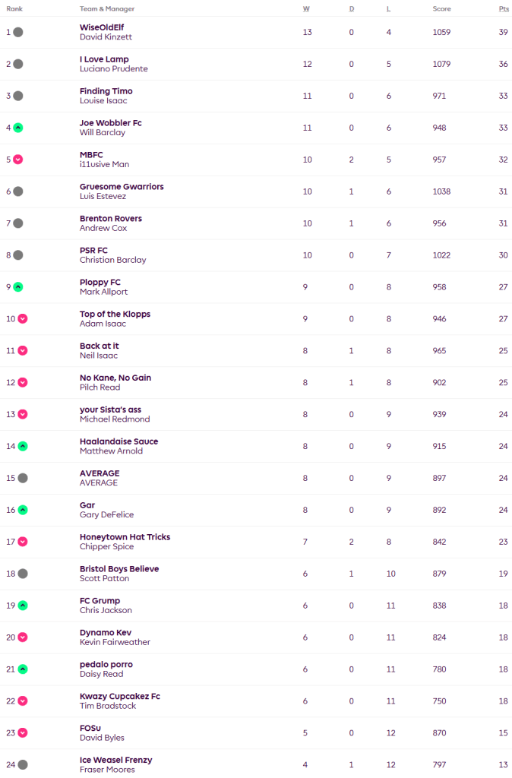Open the Ice Weasel Frenzy team link

(x=115, y=761)
